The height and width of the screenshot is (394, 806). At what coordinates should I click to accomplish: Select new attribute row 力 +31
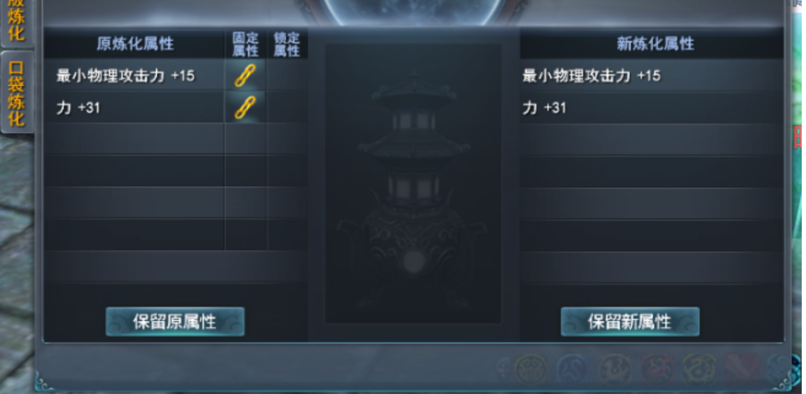[651, 108]
